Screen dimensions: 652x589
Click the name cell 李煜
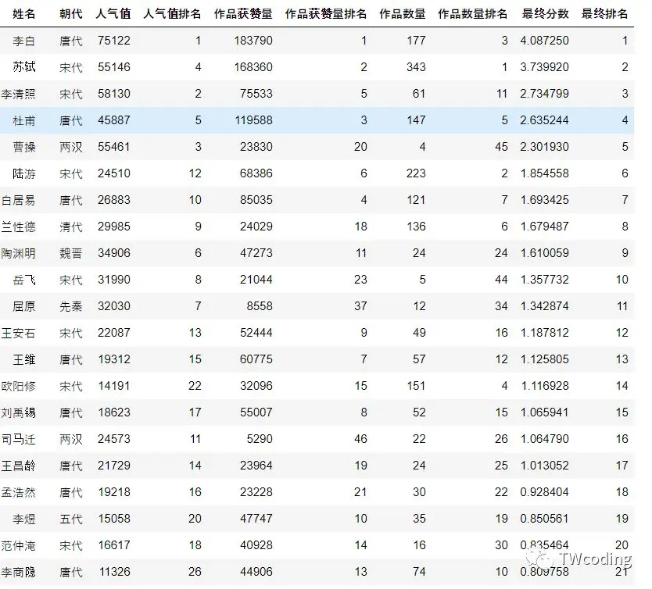[23, 519]
